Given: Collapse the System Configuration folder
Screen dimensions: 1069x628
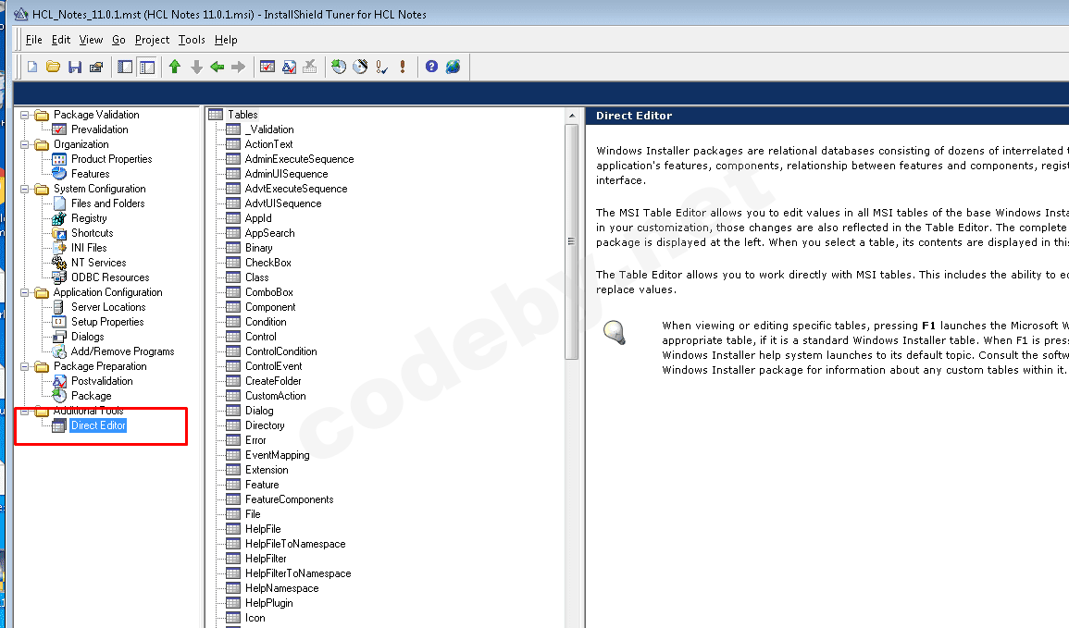Looking at the screenshot, I should (x=25, y=189).
